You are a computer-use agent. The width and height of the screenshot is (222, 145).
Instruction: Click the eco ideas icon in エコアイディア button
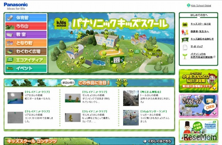pyautogui.click(x=10, y=60)
